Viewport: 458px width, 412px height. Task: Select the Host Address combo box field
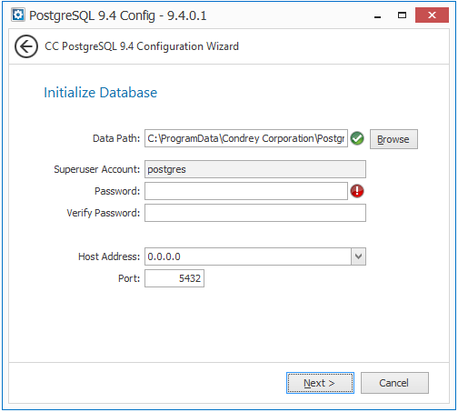tap(255, 256)
